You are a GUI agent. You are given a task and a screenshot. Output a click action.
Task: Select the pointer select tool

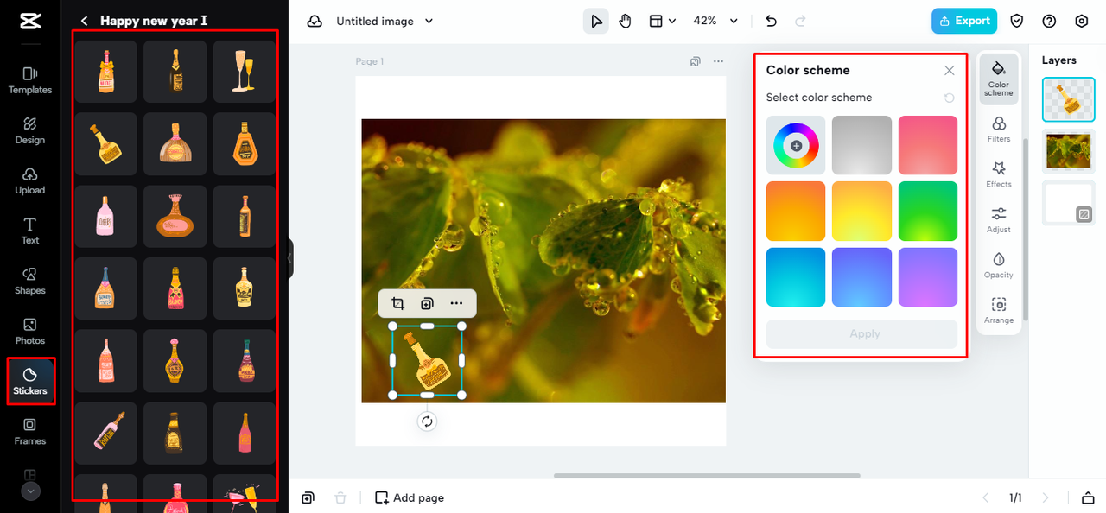(x=595, y=21)
